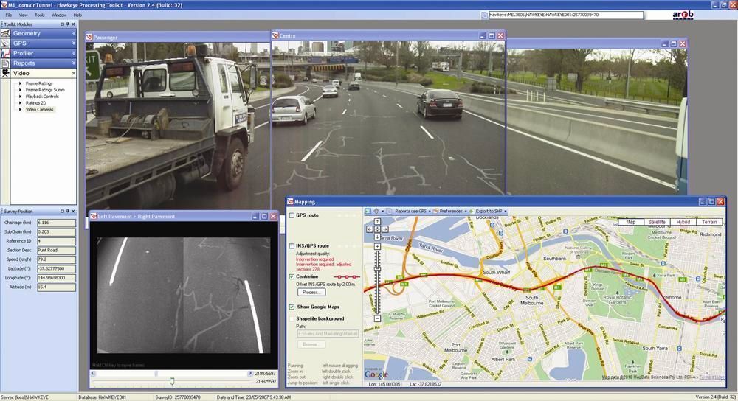This screenshot has height=401, width=738.
Task: Expand the Profiler module section
Action: pyautogui.click(x=73, y=53)
